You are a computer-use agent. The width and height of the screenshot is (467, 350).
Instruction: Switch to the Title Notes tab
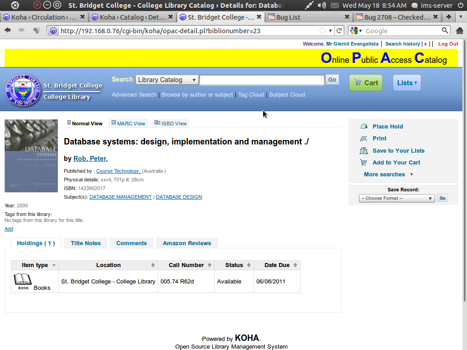pos(86,243)
